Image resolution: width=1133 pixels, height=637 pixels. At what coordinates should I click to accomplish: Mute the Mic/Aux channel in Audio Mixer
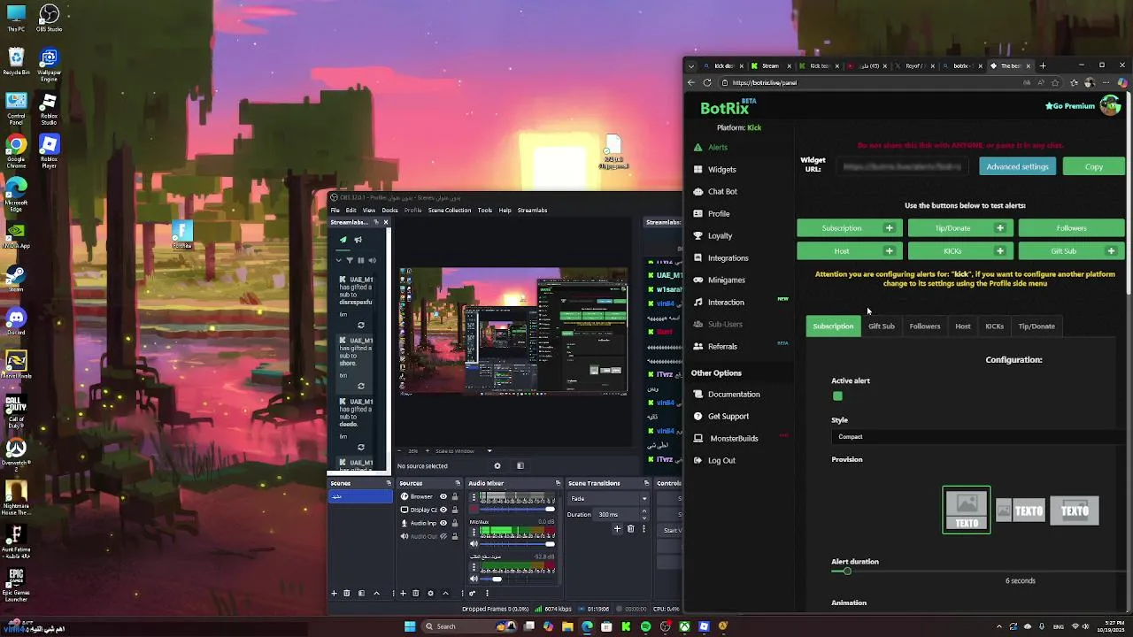point(474,544)
